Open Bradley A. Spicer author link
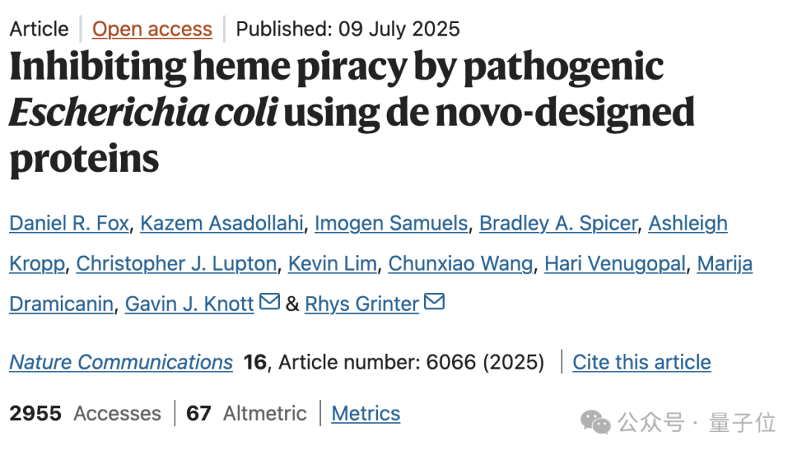The width and height of the screenshot is (802, 455). click(558, 223)
